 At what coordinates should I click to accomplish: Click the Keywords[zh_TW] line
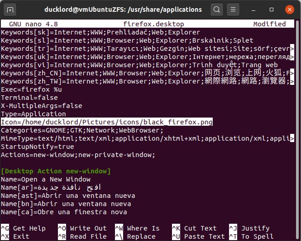pos(148,81)
